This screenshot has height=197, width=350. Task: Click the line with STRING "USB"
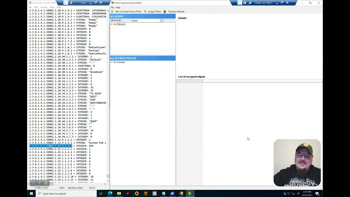pyautogui.click(x=62, y=100)
